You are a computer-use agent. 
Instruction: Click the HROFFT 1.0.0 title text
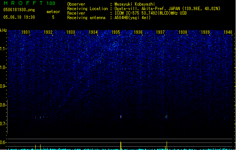tap(30, 3)
